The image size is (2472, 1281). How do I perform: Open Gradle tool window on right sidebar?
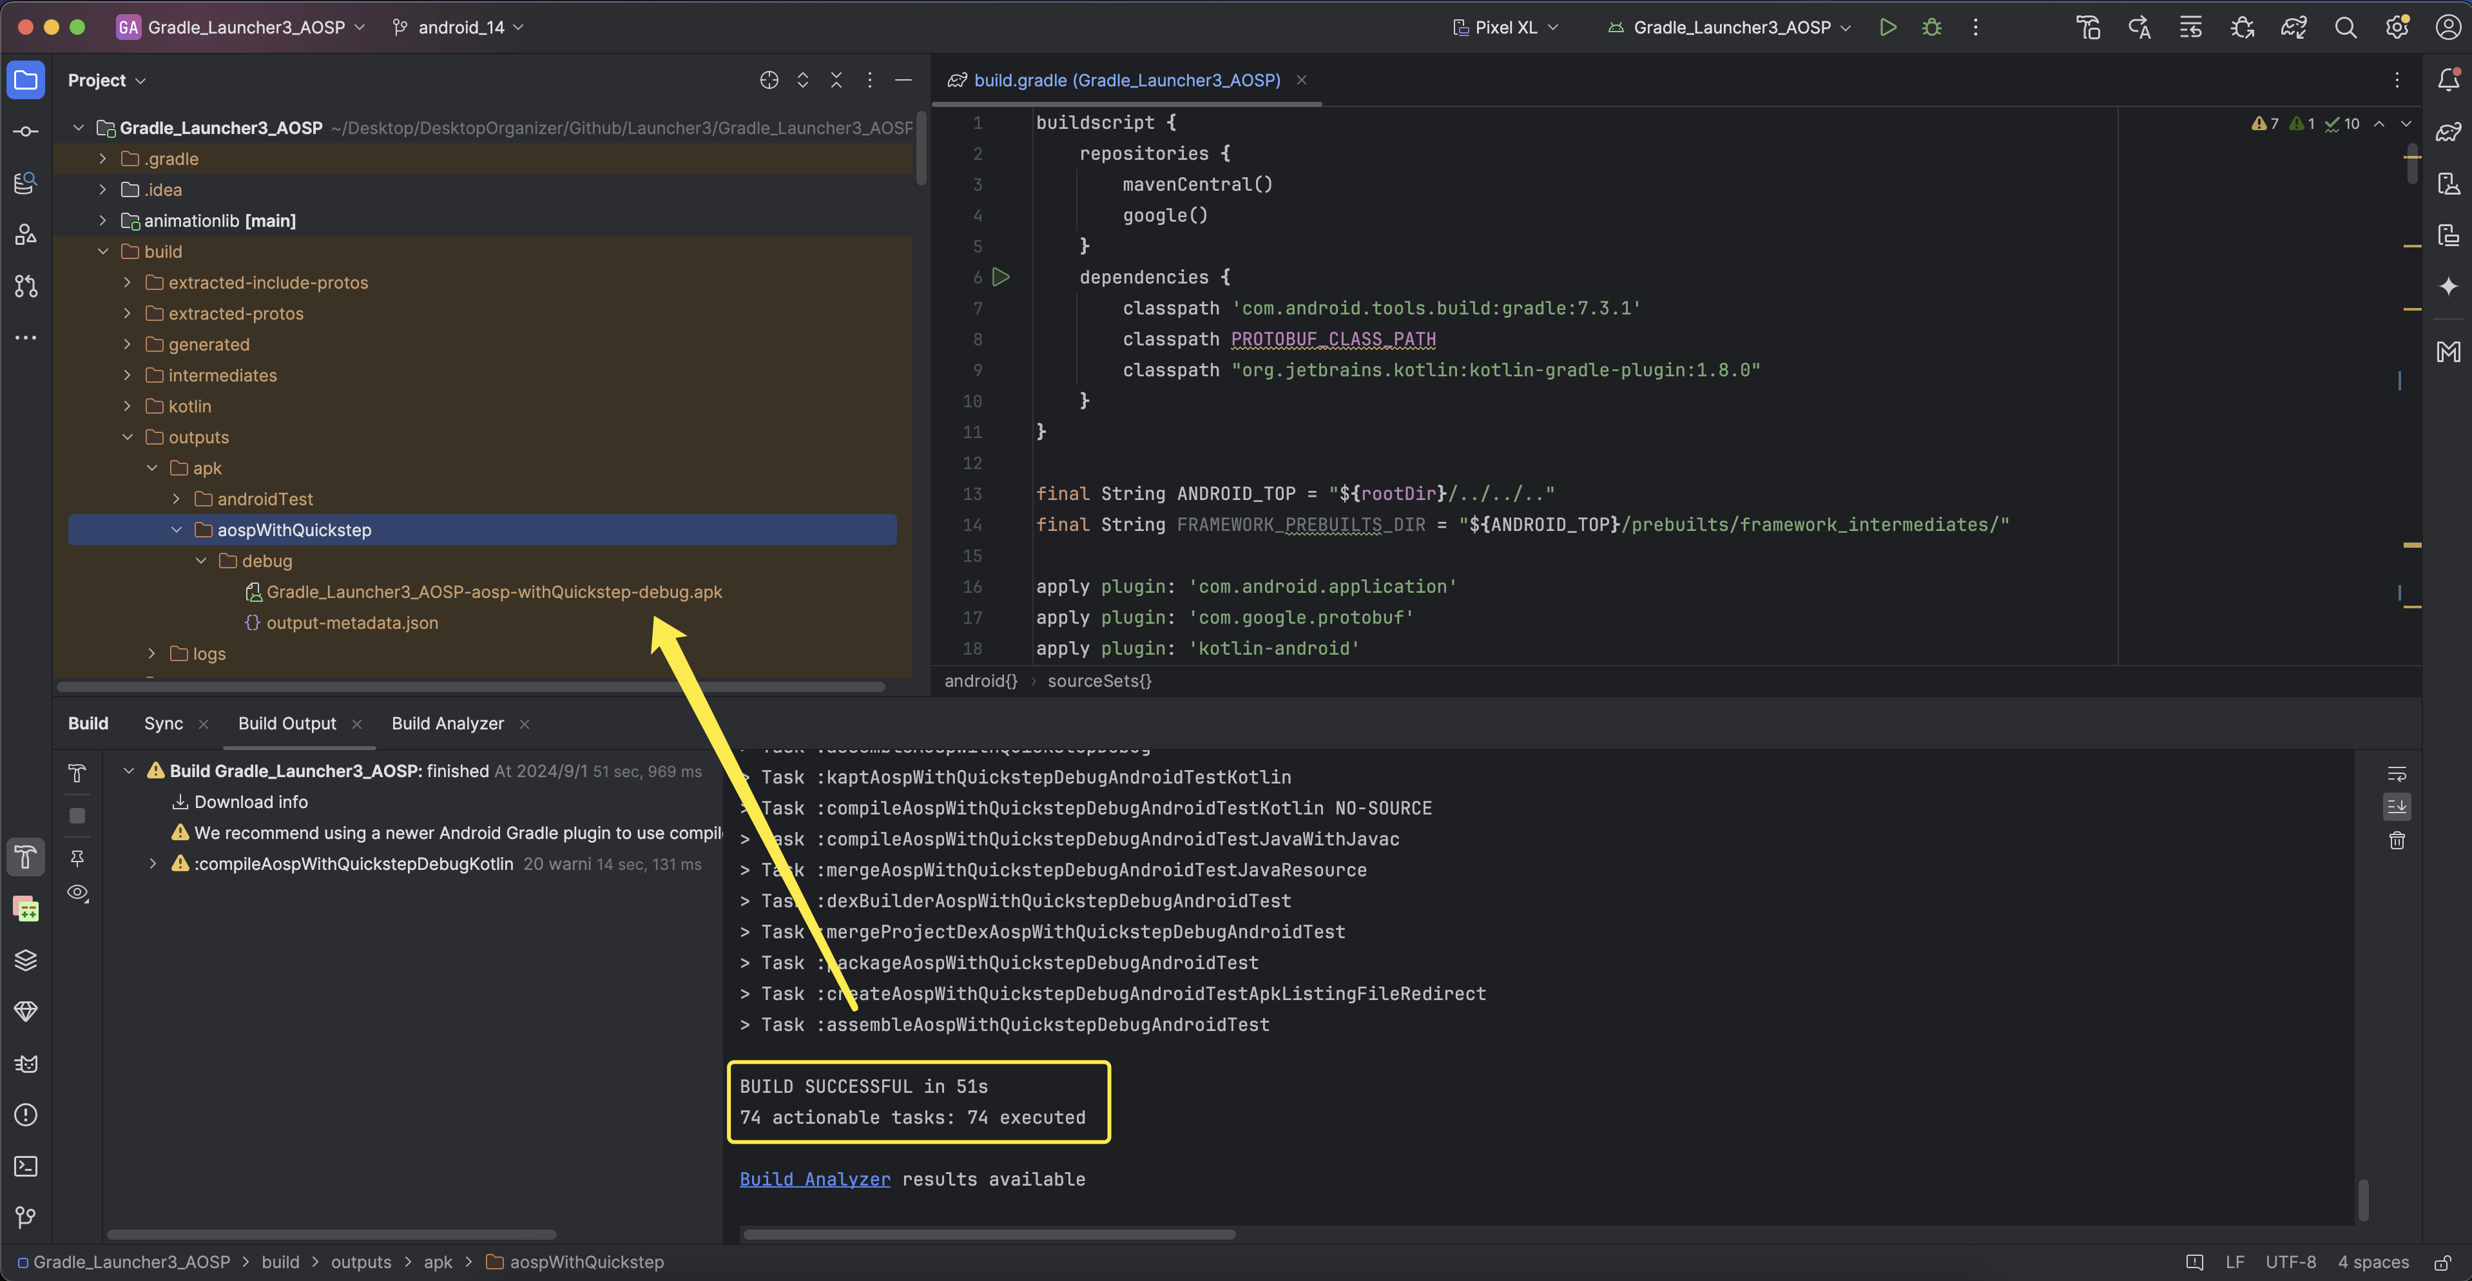click(x=2448, y=131)
